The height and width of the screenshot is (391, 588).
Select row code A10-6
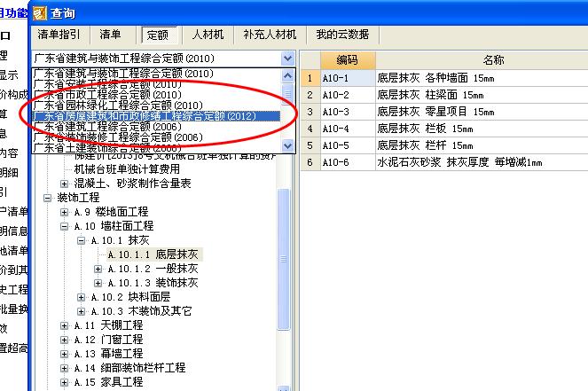348,162
